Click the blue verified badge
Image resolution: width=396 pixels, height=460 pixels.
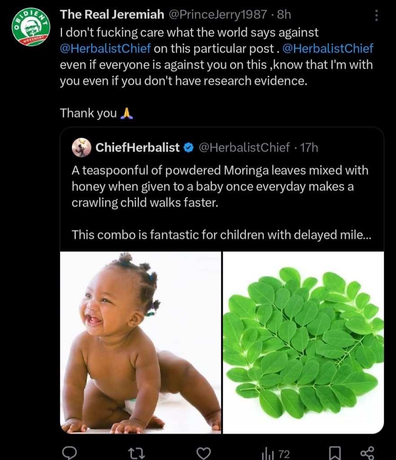tap(189, 147)
